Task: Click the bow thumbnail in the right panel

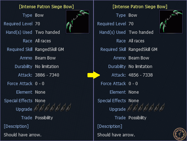Action: [x=171, y=22]
